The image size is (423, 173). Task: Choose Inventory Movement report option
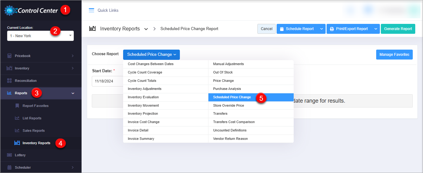pos(143,105)
